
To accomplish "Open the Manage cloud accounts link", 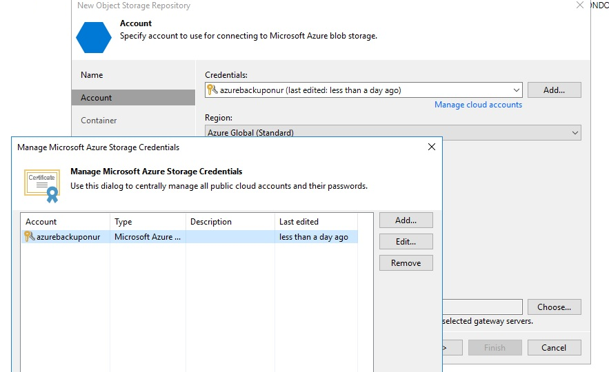I will click(x=478, y=105).
